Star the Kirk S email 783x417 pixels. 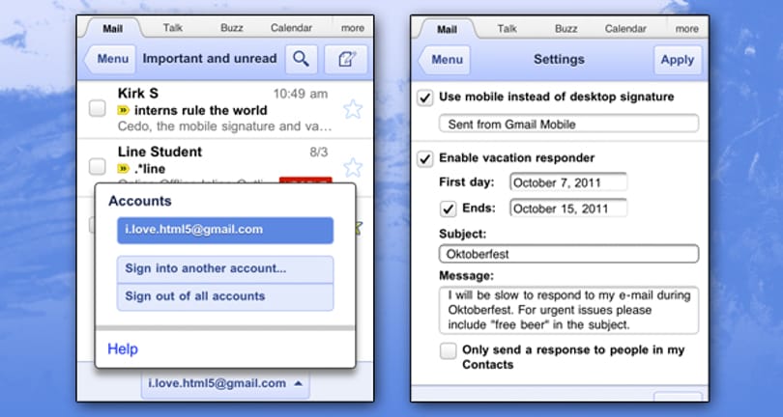click(x=353, y=109)
